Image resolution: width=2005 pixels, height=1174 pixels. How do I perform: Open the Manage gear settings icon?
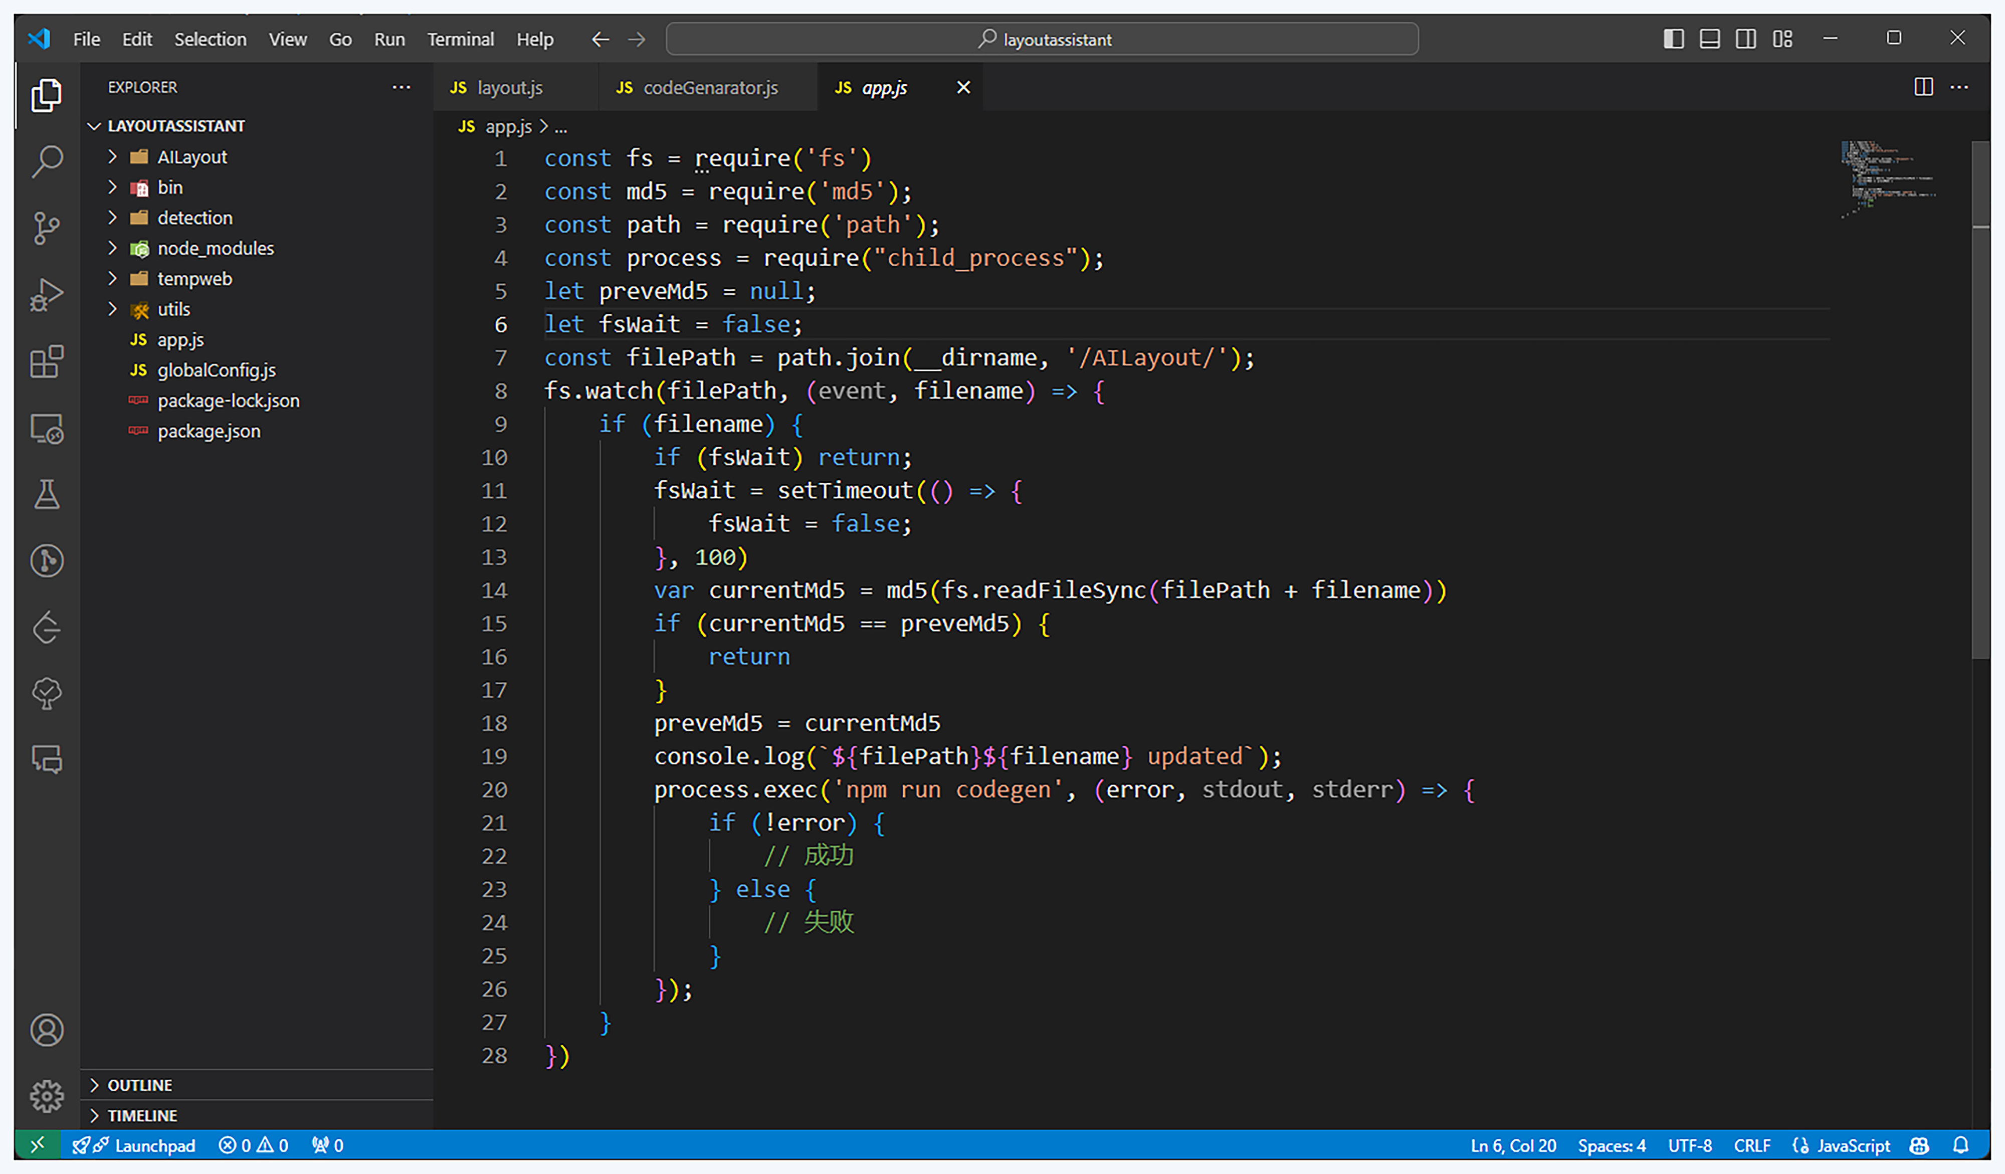[46, 1096]
